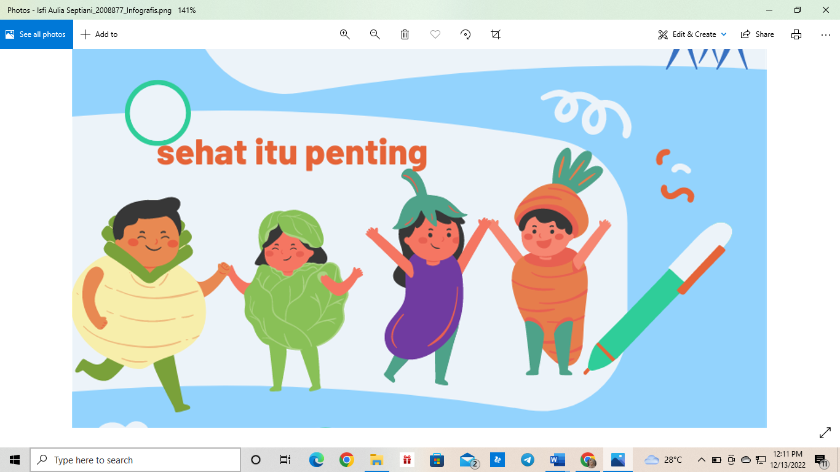
Task: Expand the system tray hidden icons chevron
Action: (x=701, y=460)
